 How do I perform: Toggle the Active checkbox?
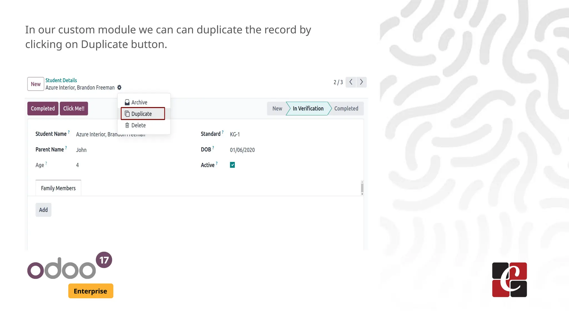(x=233, y=165)
